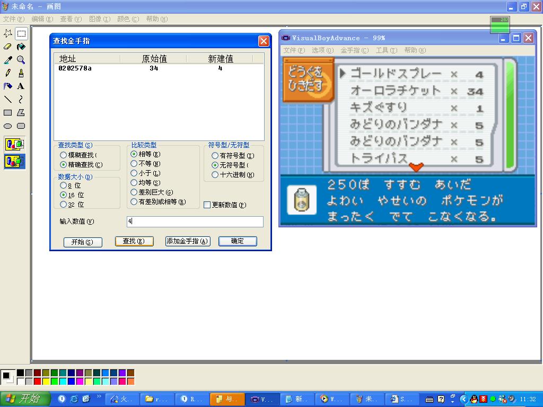Open the 图像 menu in Paint
This screenshot has width=543, height=407.
(99, 19)
